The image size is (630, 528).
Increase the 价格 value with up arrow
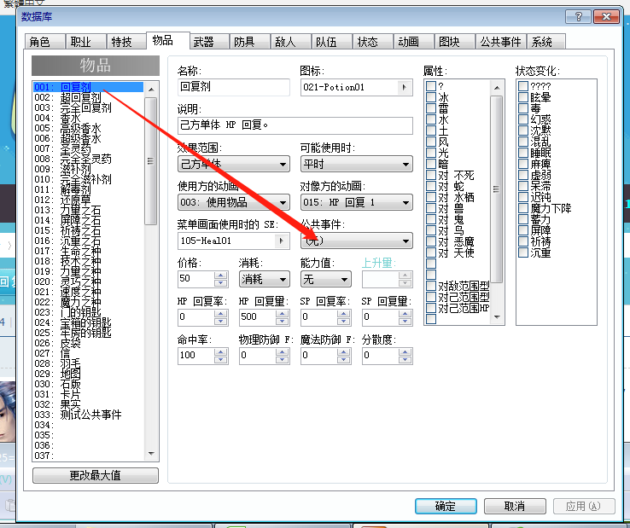click(220, 276)
